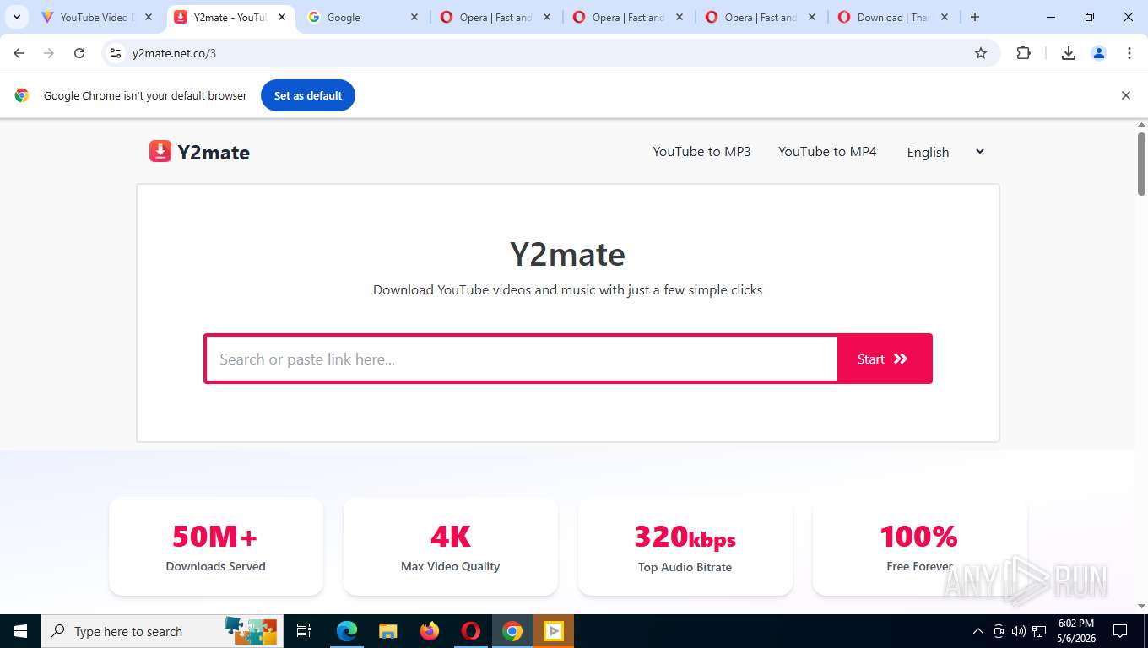Click the address bar URL y2mate.net.co/3
Image resolution: width=1148 pixels, height=648 pixels.
pos(174,53)
